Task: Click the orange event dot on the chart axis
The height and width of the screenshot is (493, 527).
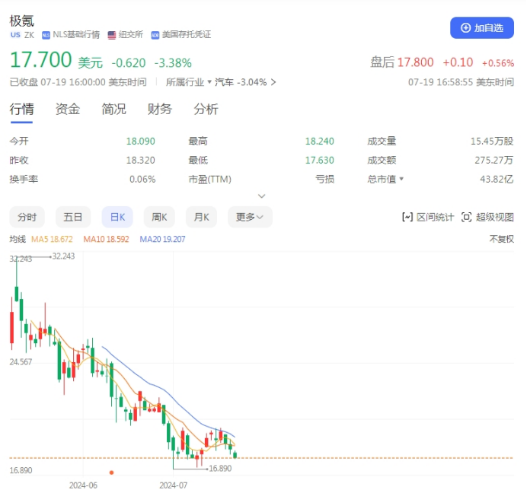Action: [x=112, y=472]
